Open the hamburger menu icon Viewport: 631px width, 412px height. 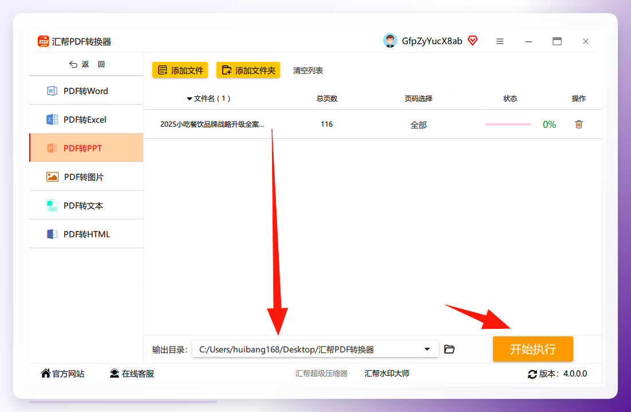coord(500,41)
